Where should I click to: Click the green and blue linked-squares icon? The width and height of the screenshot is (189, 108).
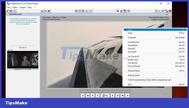[167, 11]
